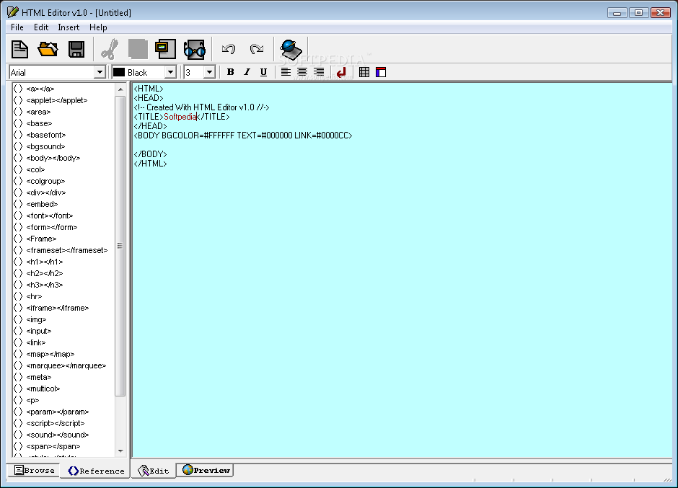Image resolution: width=678 pixels, height=488 pixels.
Task: Switch to the Edit tab
Action: 153,471
